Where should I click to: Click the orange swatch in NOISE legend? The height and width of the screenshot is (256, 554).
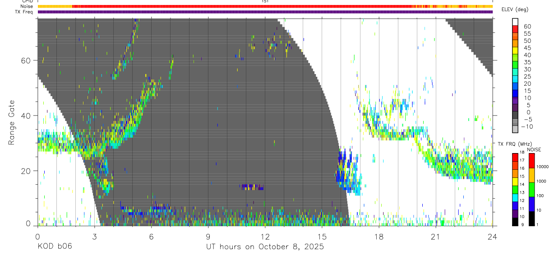point(531,175)
